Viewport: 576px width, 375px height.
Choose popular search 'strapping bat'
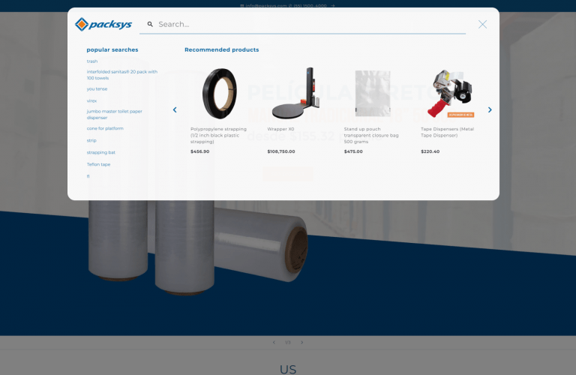[101, 152]
